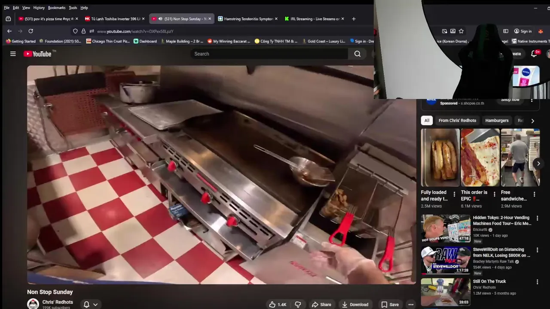
Task: Mute the playing Non Stop Sunday tab
Action: point(160,19)
